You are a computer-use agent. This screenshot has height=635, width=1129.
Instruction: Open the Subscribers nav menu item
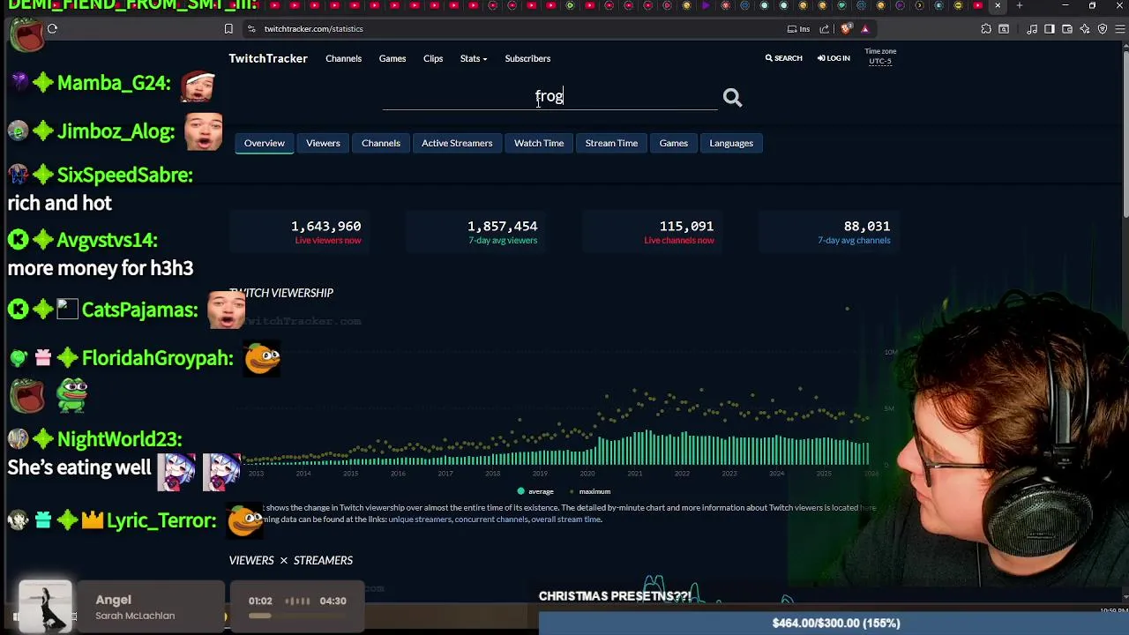pos(527,58)
